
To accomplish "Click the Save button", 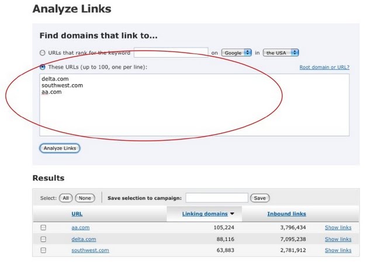I will tap(259, 198).
